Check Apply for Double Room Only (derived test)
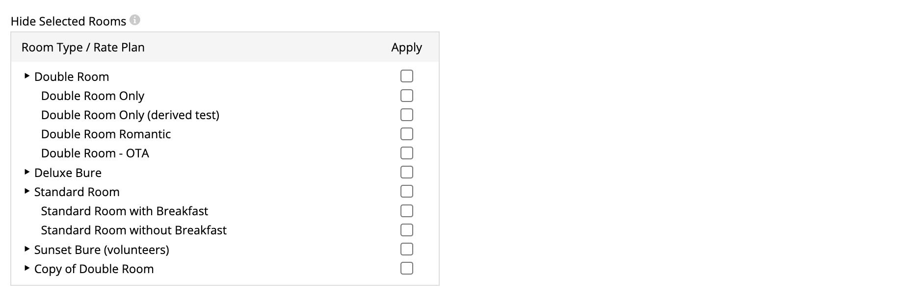This screenshot has height=303, width=902. pyautogui.click(x=406, y=115)
